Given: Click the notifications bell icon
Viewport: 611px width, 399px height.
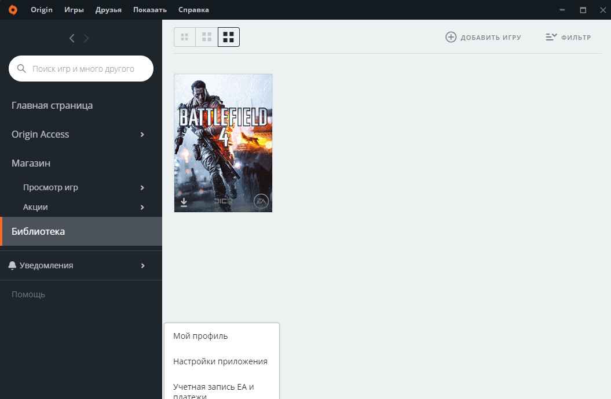Looking at the screenshot, I should tap(12, 265).
